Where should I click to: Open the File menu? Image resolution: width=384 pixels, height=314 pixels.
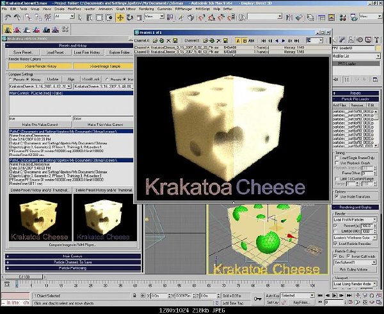(4, 9)
